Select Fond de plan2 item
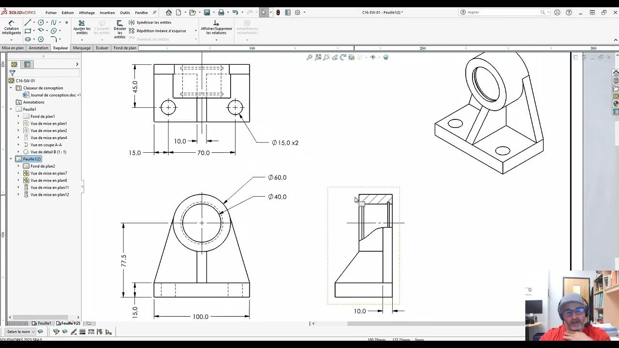619x348 pixels. click(39, 166)
